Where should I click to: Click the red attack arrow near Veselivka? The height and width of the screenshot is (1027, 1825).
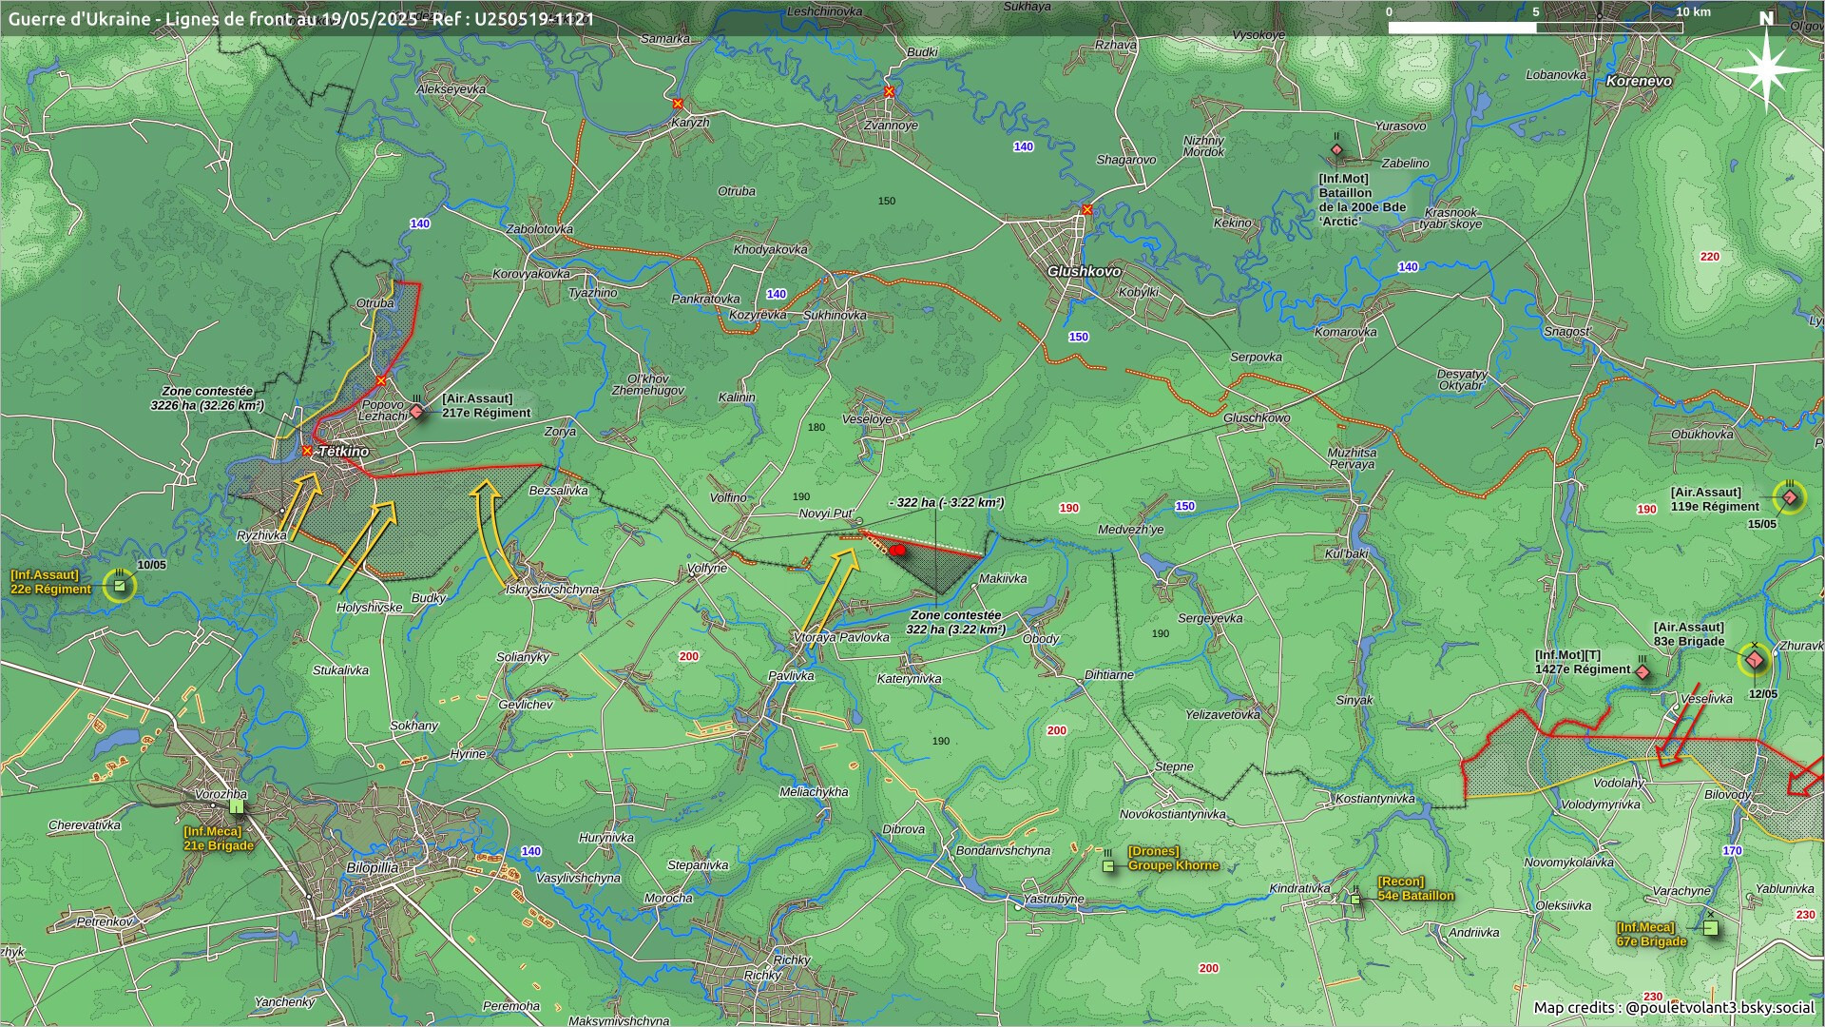click(1680, 725)
